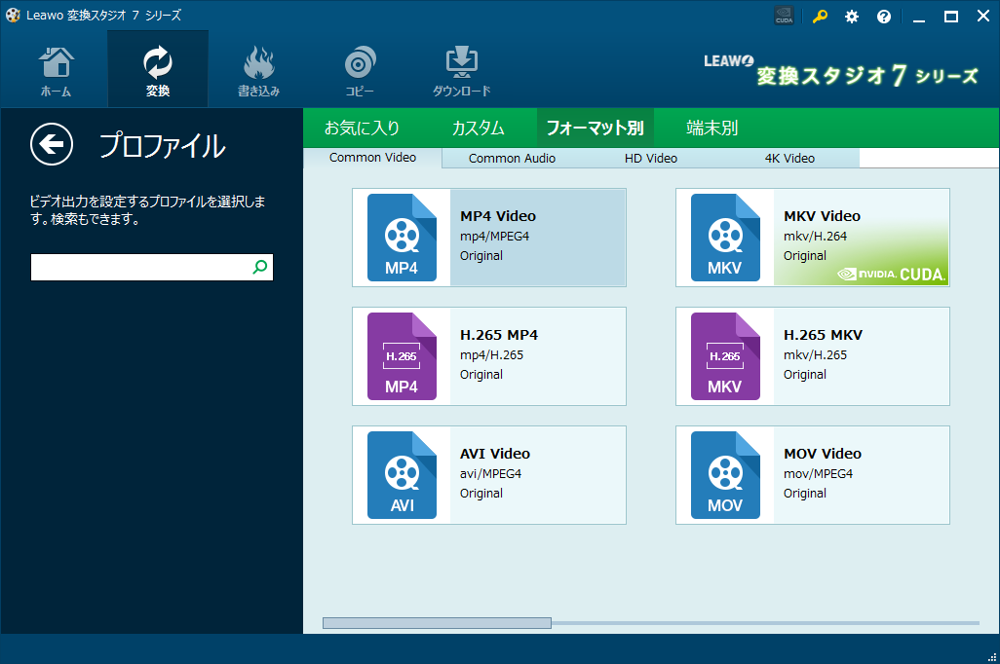Click the blue AVI file icon
1000x664 pixels.
[x=402, y=475]
